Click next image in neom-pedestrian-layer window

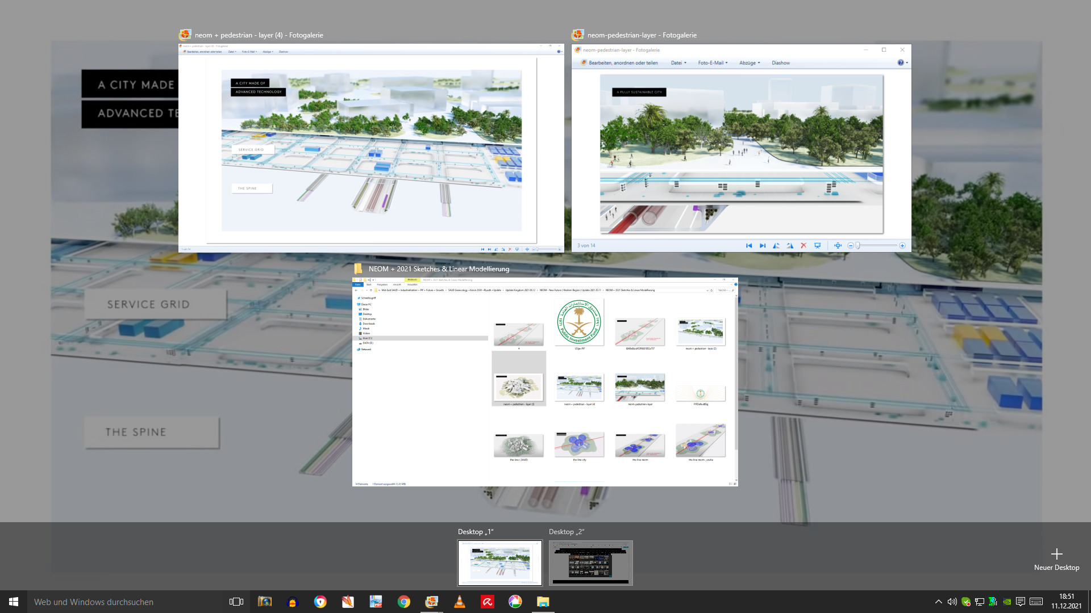point(763,246)
